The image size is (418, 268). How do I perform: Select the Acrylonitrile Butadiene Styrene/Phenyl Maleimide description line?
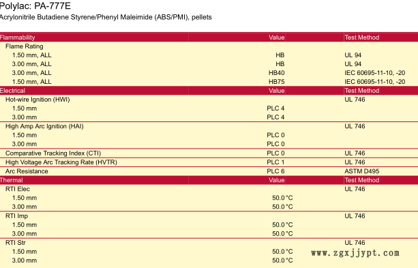(106, 17)
